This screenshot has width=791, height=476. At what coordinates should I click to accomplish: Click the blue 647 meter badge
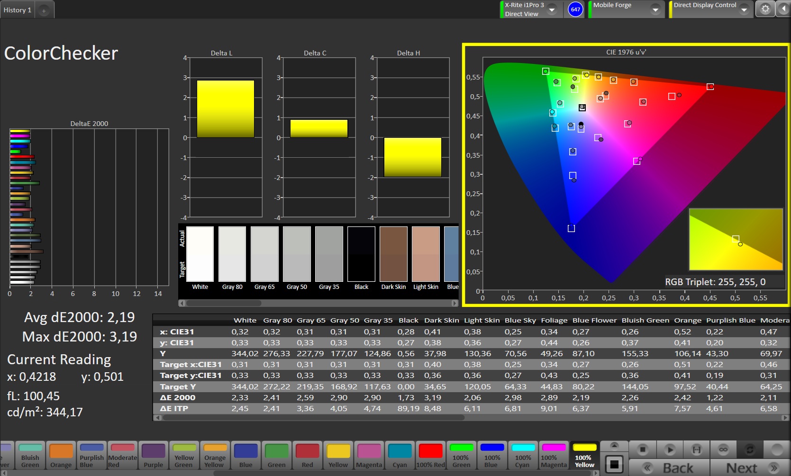[575, 9]
